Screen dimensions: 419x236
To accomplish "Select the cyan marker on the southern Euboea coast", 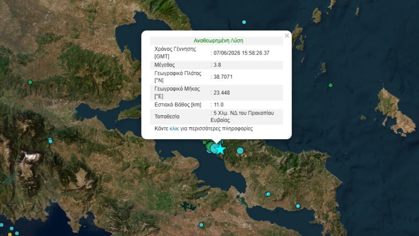I will tap(298, 206).
